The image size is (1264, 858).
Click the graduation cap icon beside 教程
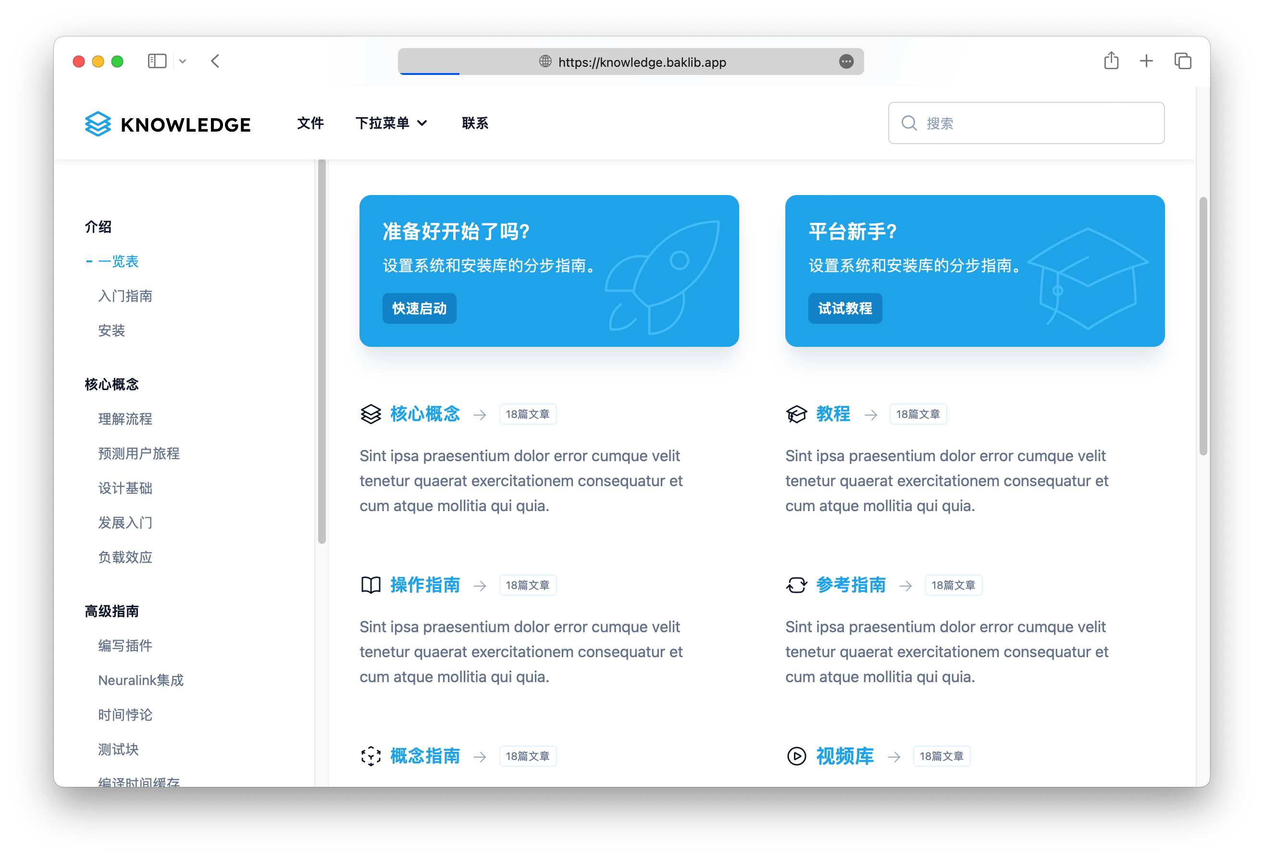(796, 414)
